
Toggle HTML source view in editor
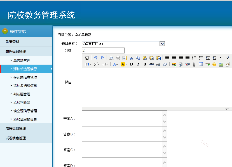point(87,58)
